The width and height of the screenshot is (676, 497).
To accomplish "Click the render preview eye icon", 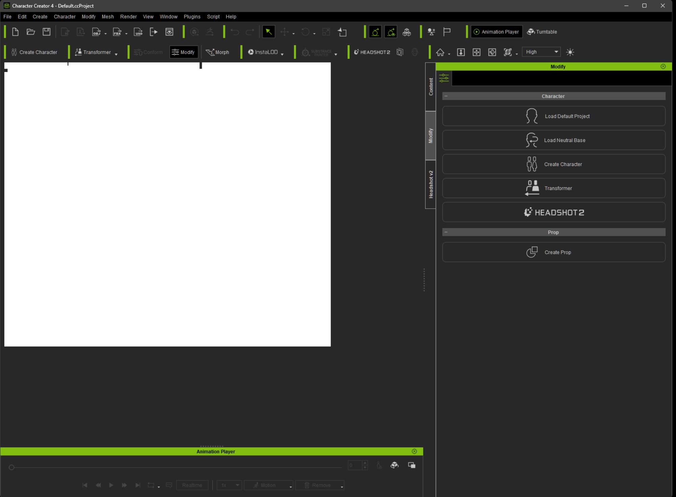I will click(169, 32).
